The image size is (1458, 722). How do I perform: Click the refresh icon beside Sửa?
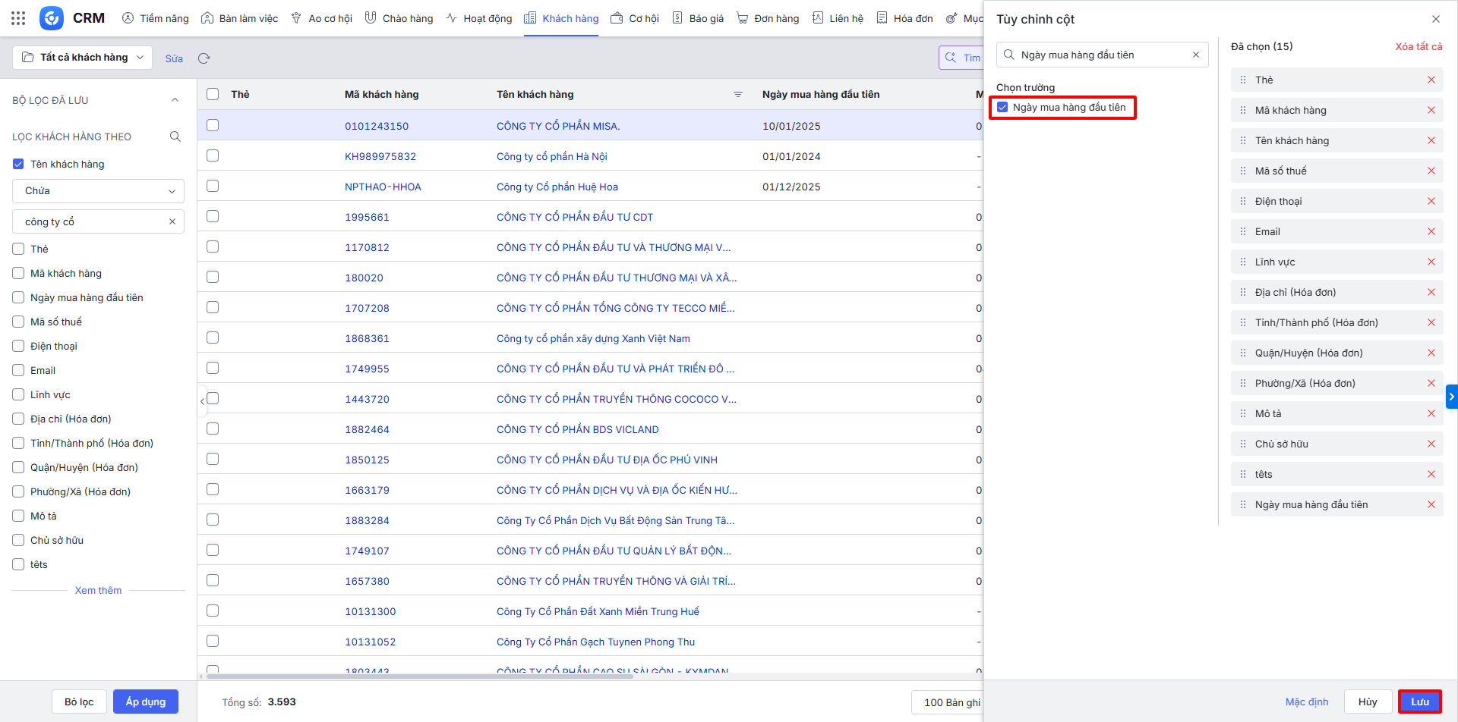pos(204,58)
